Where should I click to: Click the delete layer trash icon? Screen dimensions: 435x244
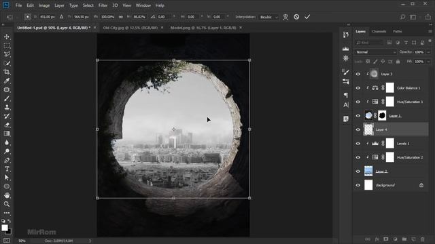coord(422,239)
